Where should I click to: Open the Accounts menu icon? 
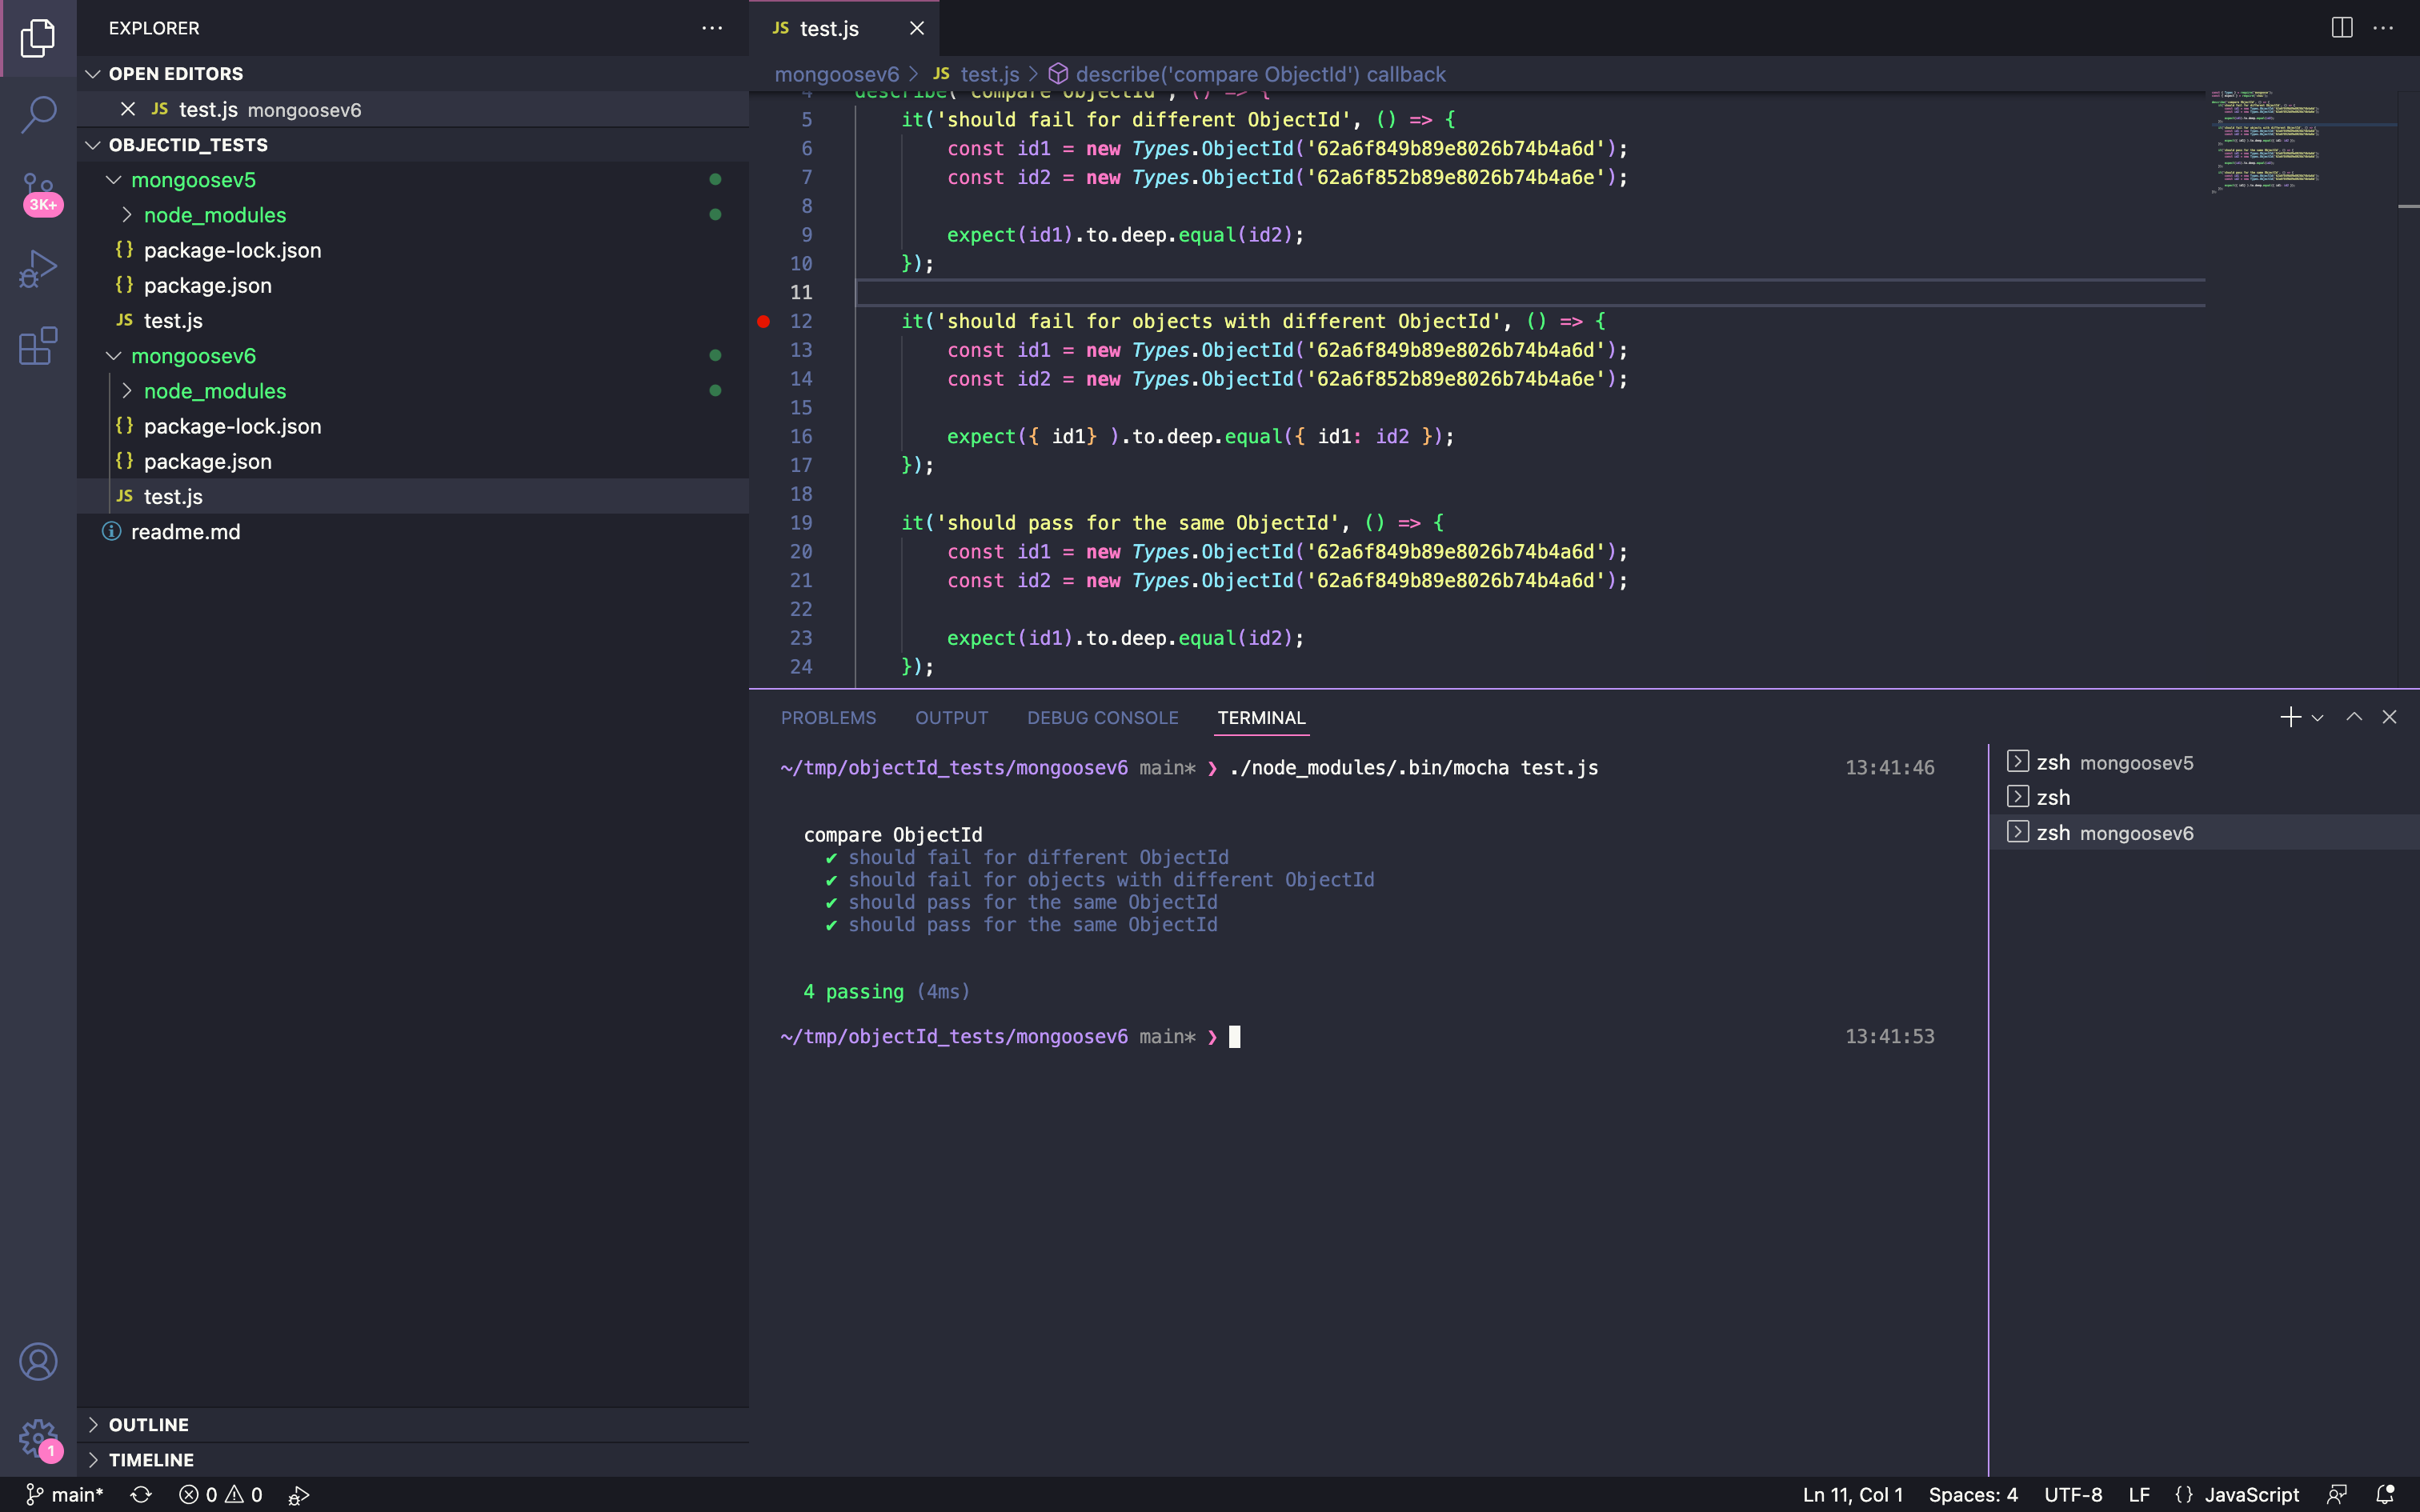coord(38,1361)
